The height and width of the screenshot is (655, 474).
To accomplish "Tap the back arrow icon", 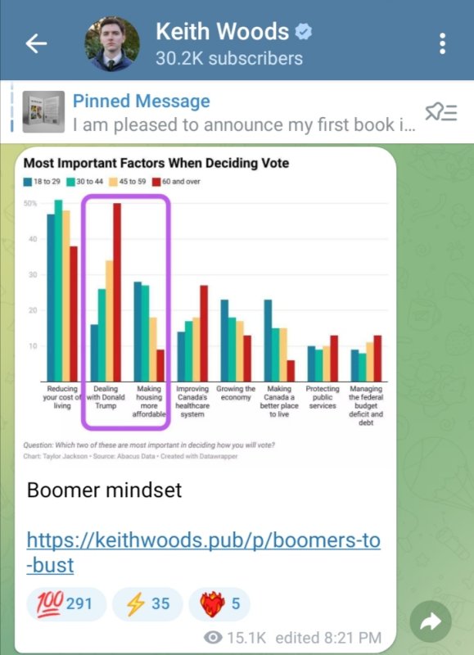I will pos(36,44).
